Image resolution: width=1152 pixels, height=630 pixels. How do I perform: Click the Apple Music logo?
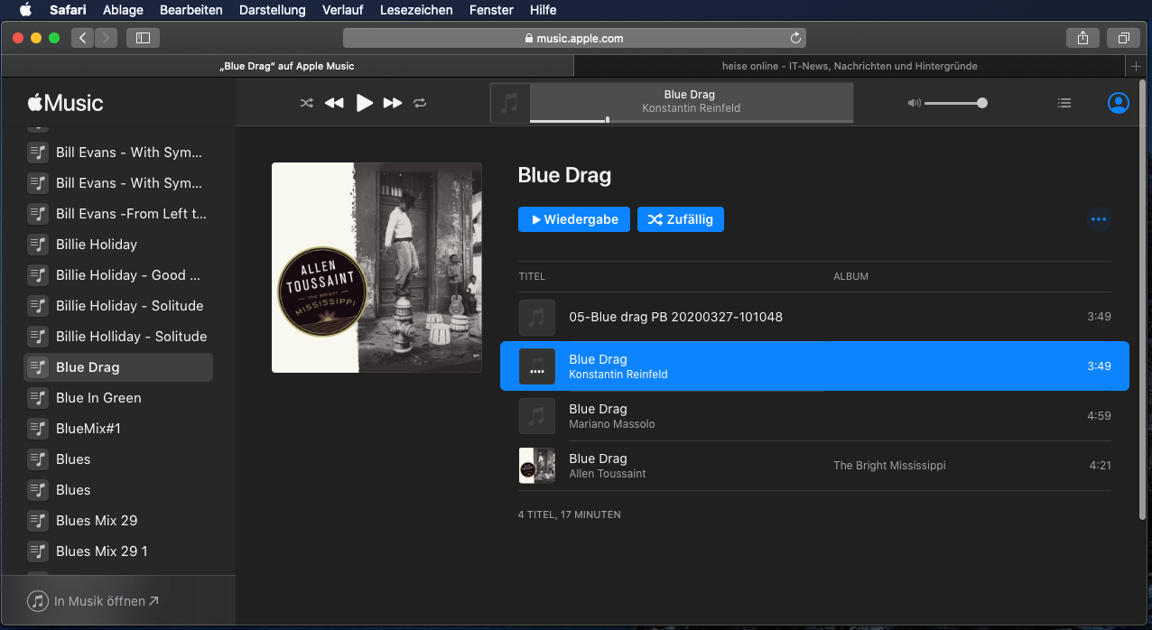pos(65,103)
